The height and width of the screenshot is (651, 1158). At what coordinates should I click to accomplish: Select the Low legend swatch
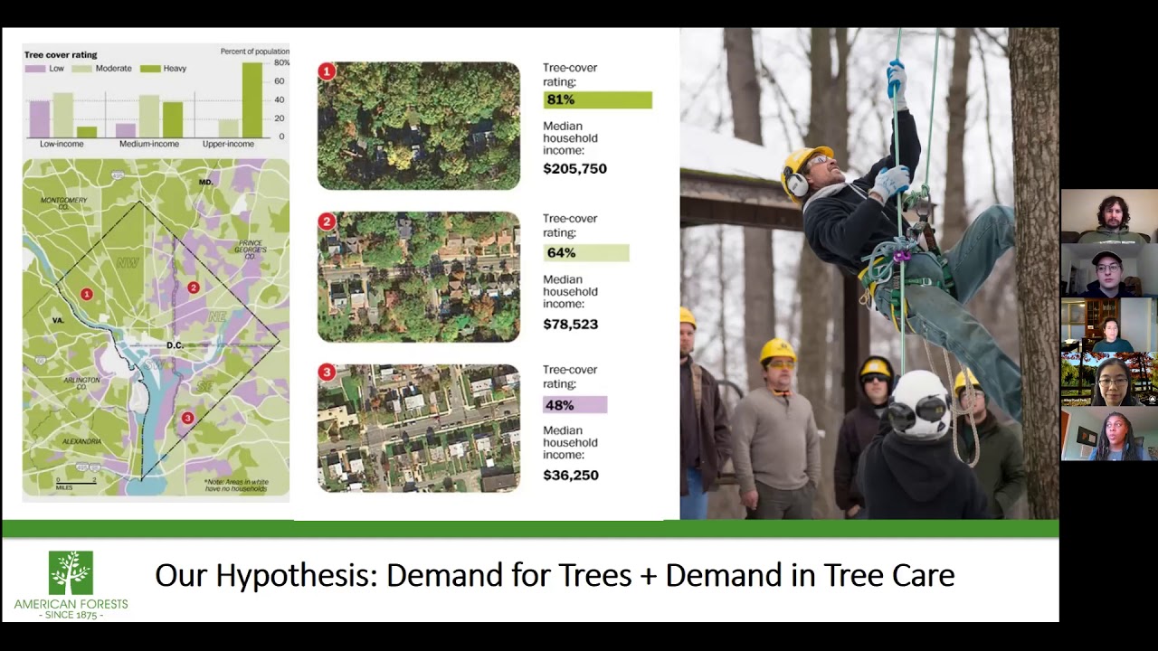point(34,69)
